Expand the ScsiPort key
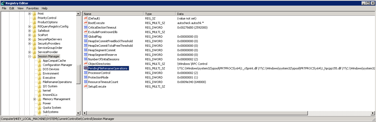The height and width of the screenshot is (122, 376). pos(30,35)
